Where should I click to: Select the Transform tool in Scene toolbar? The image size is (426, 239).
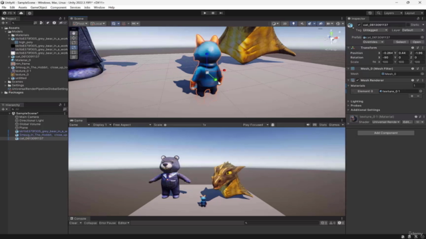[x=74, y=57]
